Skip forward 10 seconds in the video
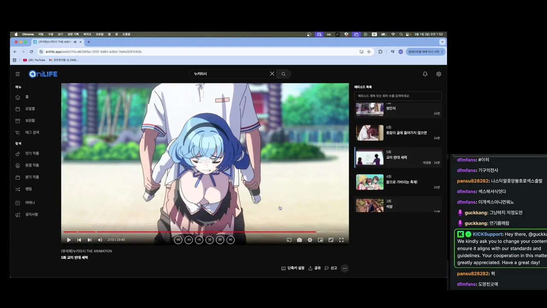 tap(209, 240)
